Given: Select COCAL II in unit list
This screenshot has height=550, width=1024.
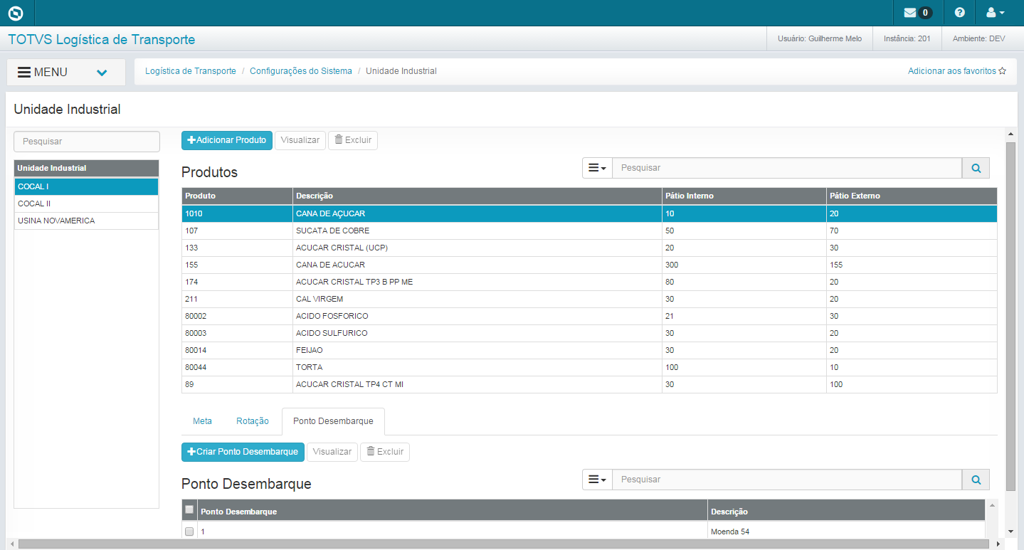Looking at the screenshot, I should pyautogui.click(x=86, y=203).
